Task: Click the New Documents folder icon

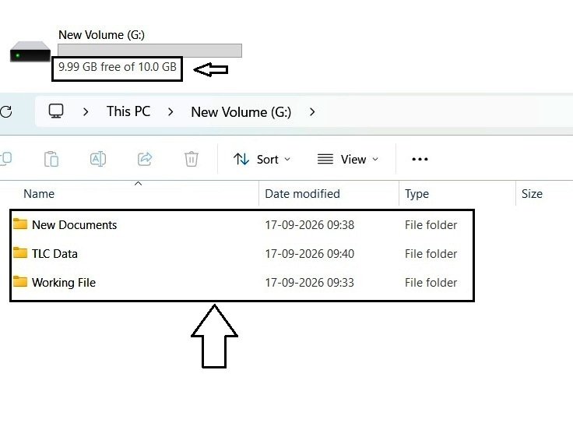Action: tap(20, 224)
